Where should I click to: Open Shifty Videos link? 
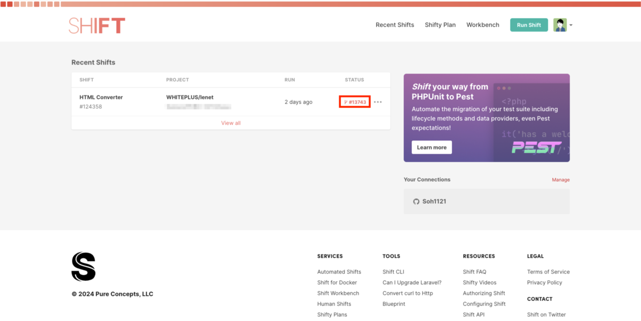480,283
